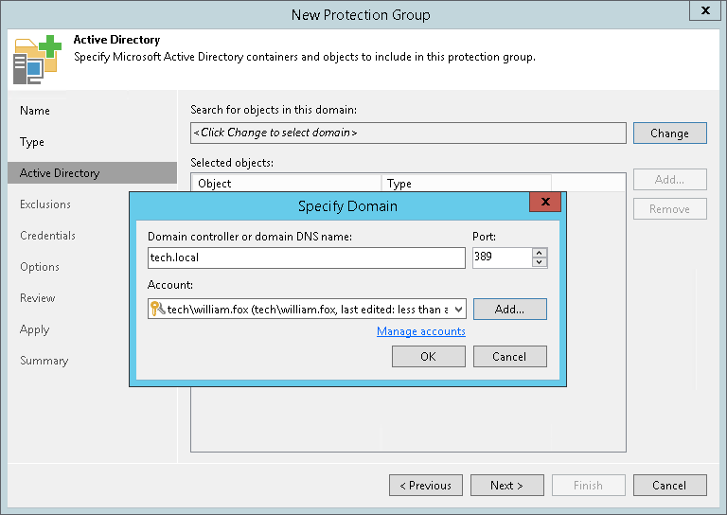Close the Specify Domain dialog
This screenshot has height=515, width=727.
pos(544,203)
